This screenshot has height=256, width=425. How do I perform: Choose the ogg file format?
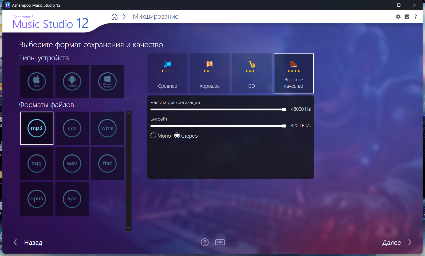pos(37,163)
